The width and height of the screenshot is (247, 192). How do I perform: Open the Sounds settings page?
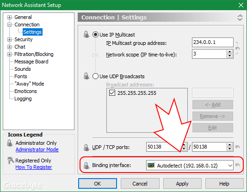[23, 69]
